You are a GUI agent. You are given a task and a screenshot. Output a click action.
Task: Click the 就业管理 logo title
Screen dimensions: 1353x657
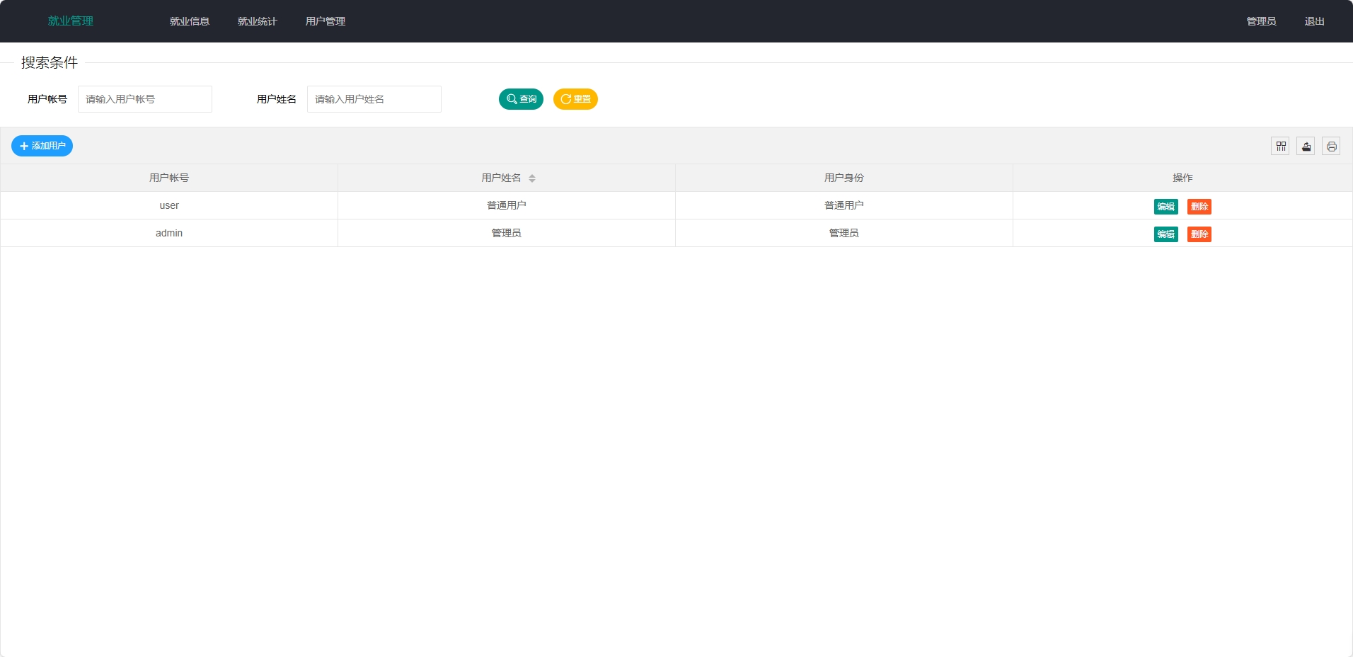71,21
